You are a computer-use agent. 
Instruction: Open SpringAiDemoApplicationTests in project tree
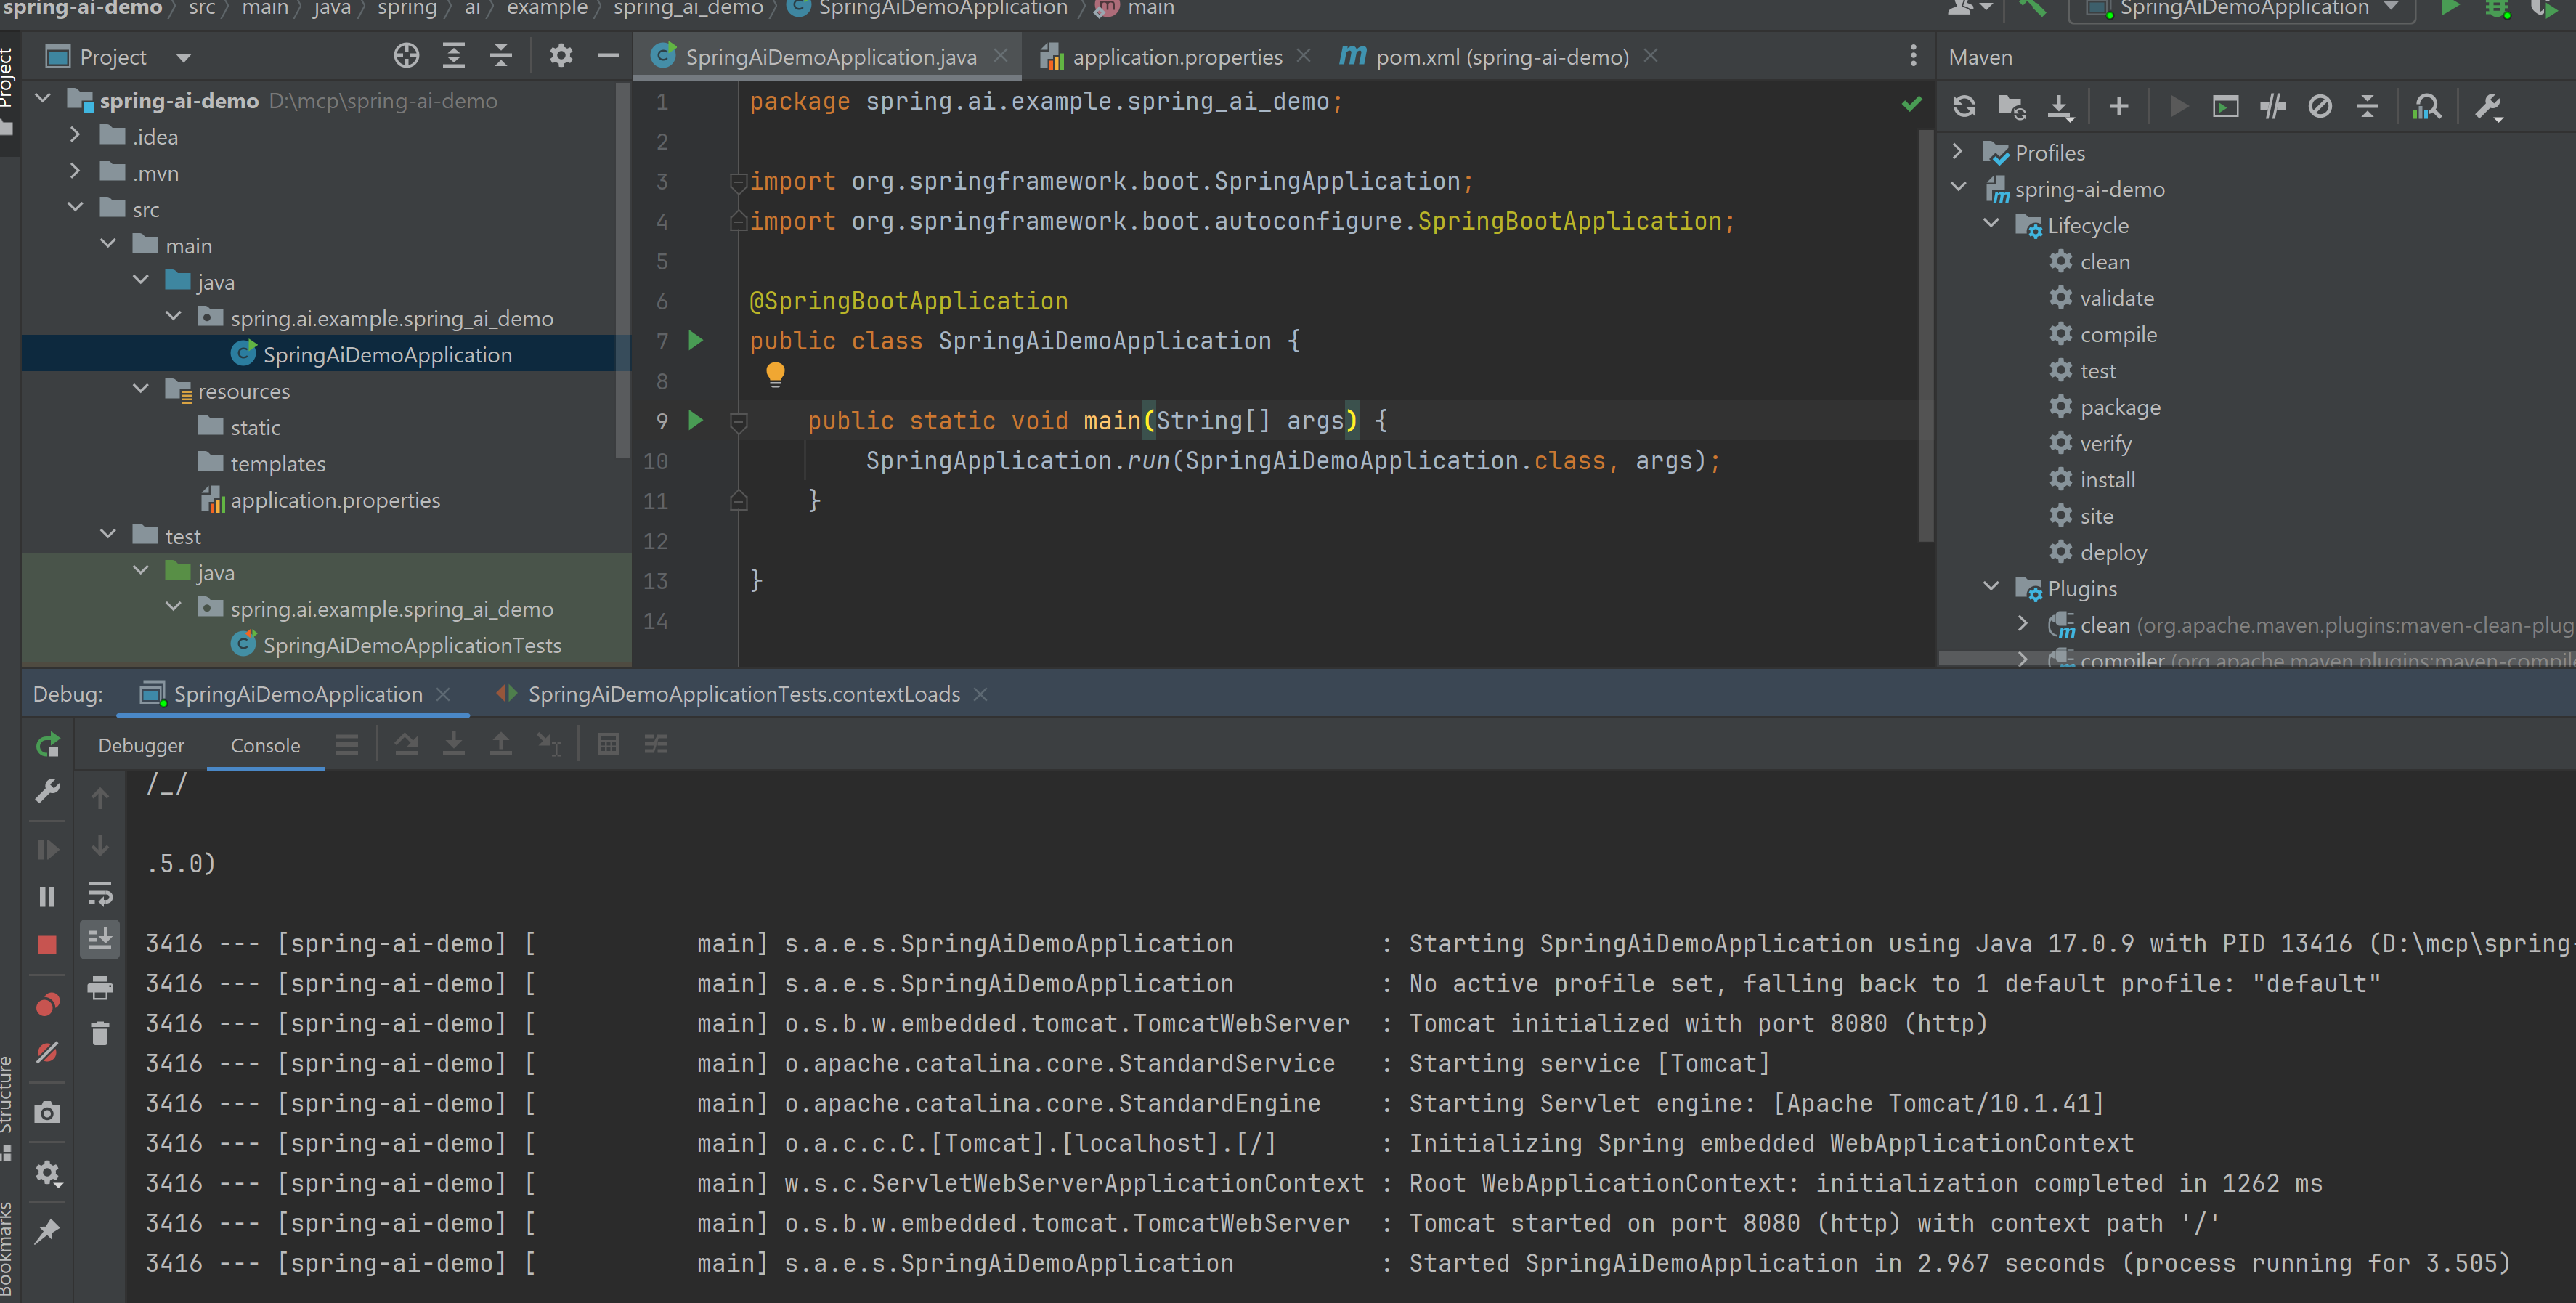click(411, 645)
